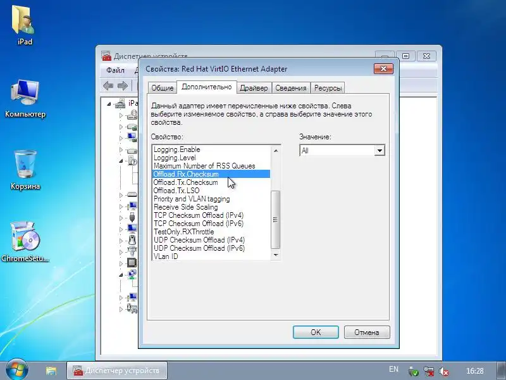
Task: Close the Red Hat VirtIO properties dialog
Action: pyautogui.click(x=383, y=69)
